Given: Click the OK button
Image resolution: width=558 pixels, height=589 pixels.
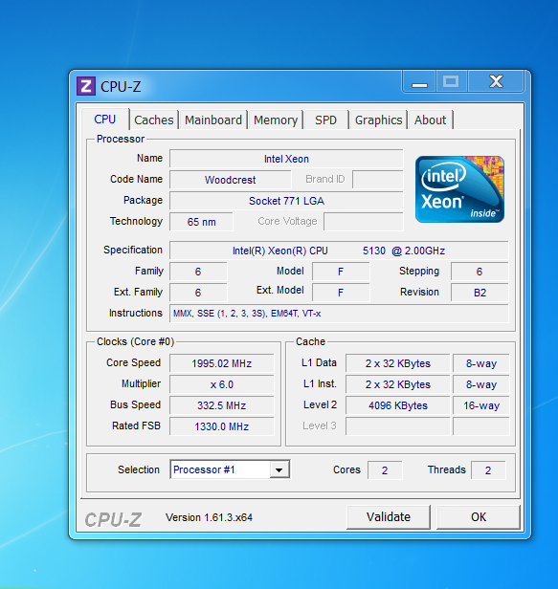Looking at the screenshot, I should (479, 517).
